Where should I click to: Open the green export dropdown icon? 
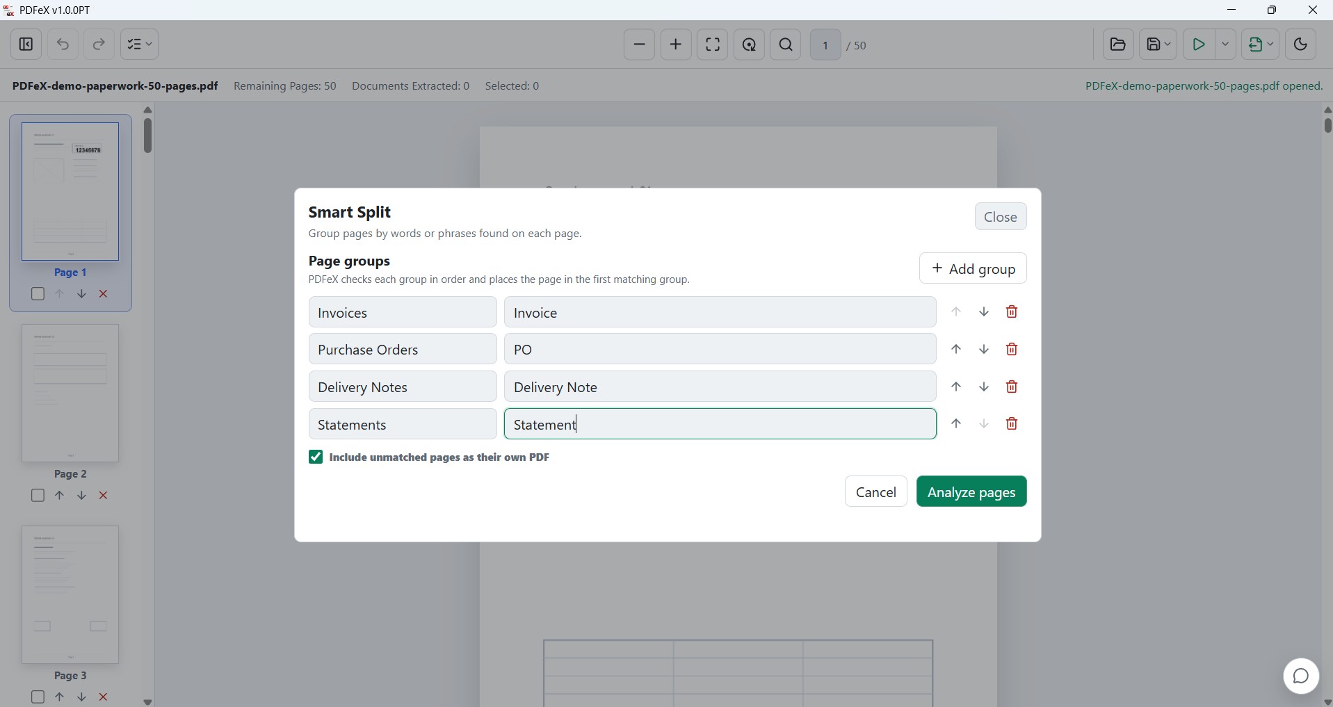click(x=1261, y=44)
